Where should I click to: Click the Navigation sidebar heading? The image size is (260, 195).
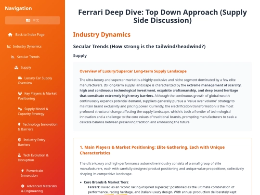[18, 8]
